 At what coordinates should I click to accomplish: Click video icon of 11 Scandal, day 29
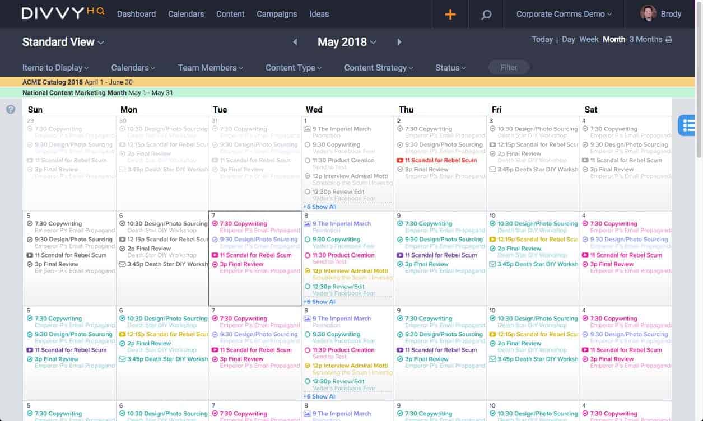pos(30,160)
